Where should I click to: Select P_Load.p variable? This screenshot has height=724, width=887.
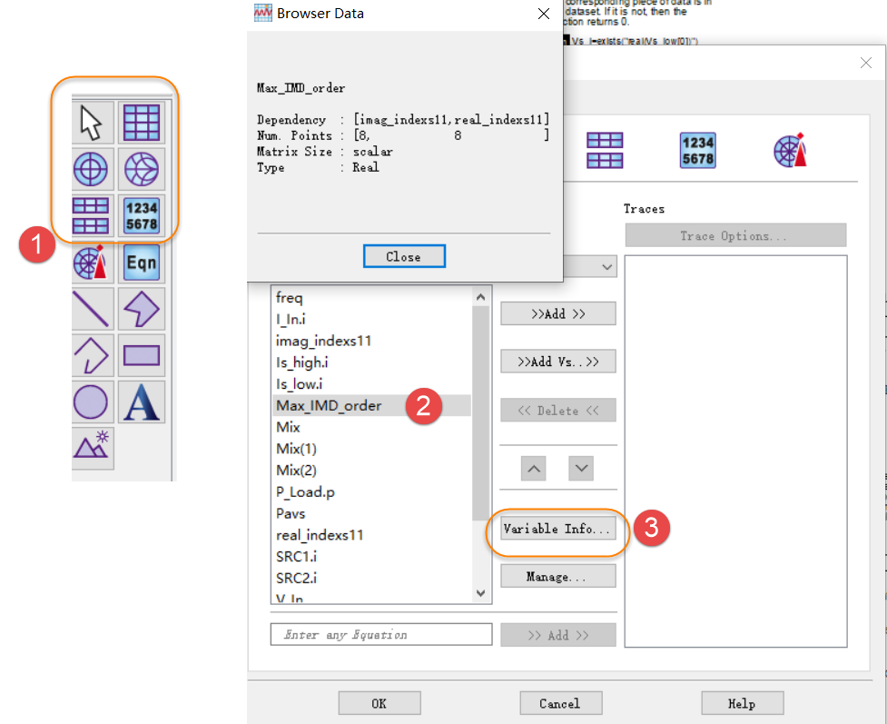tap(371, 492)
